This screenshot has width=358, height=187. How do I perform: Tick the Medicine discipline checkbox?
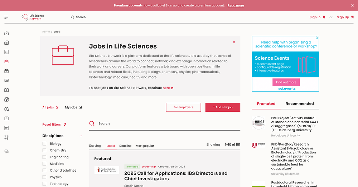[x=44, y=163]
